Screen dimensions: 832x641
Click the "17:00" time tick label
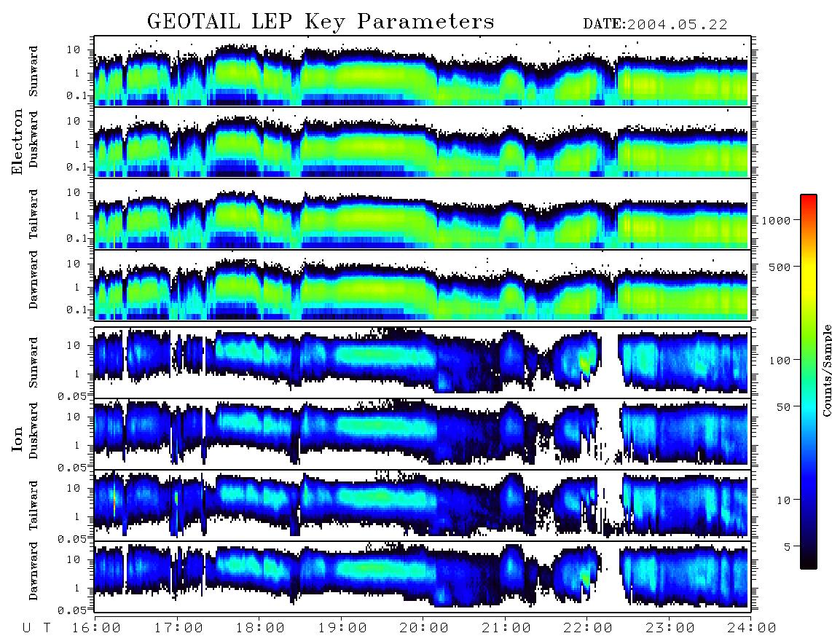(x=178, y=628)
